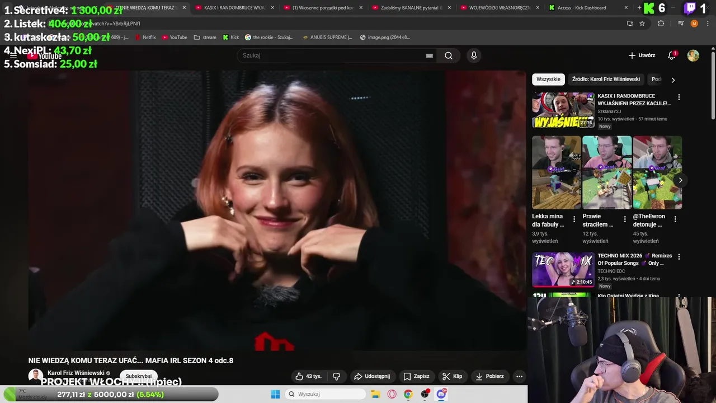Open the @TheEwron detonuje short thumbnail

click(x=657, y=172)
